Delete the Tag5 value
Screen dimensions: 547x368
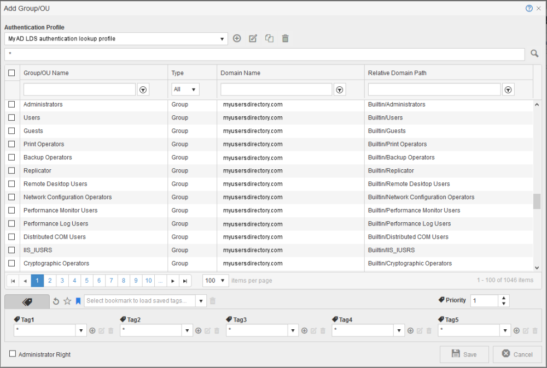pyautogui.click(x=535, y=331)
